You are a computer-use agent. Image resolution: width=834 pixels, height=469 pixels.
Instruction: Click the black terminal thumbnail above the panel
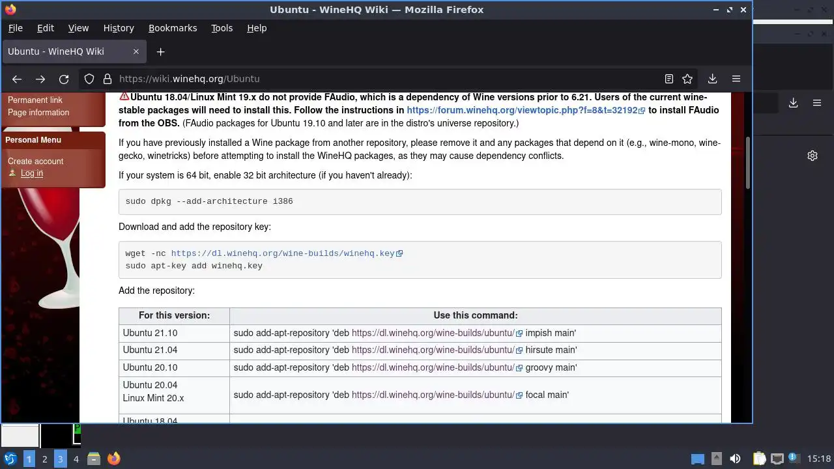[x=61, y=435]
